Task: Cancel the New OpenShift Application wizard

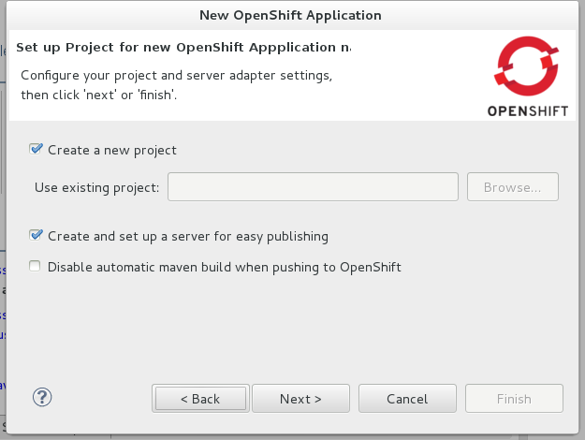Action: tap(407, 399)
